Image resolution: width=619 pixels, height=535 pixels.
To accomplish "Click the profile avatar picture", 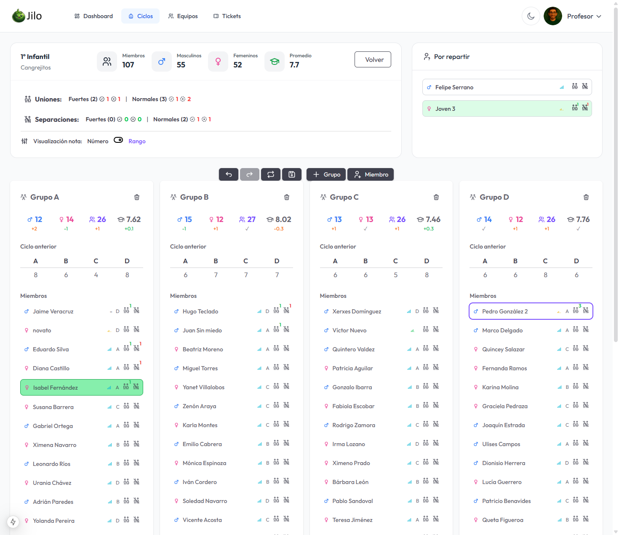I will pyautogui.click(x=552, y=16).
